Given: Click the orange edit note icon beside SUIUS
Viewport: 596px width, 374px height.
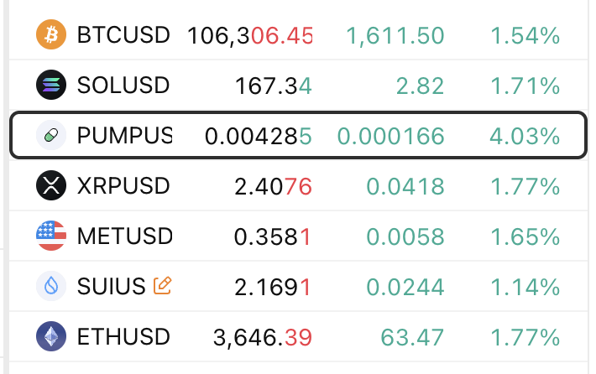Looking at the screenshot, I should pyautogui.click(x=162, y=287).
